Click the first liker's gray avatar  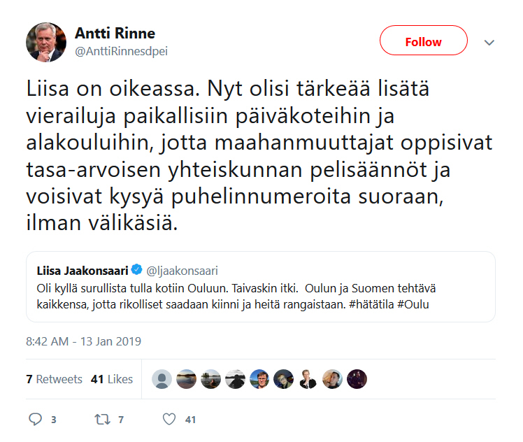[162, 379]
